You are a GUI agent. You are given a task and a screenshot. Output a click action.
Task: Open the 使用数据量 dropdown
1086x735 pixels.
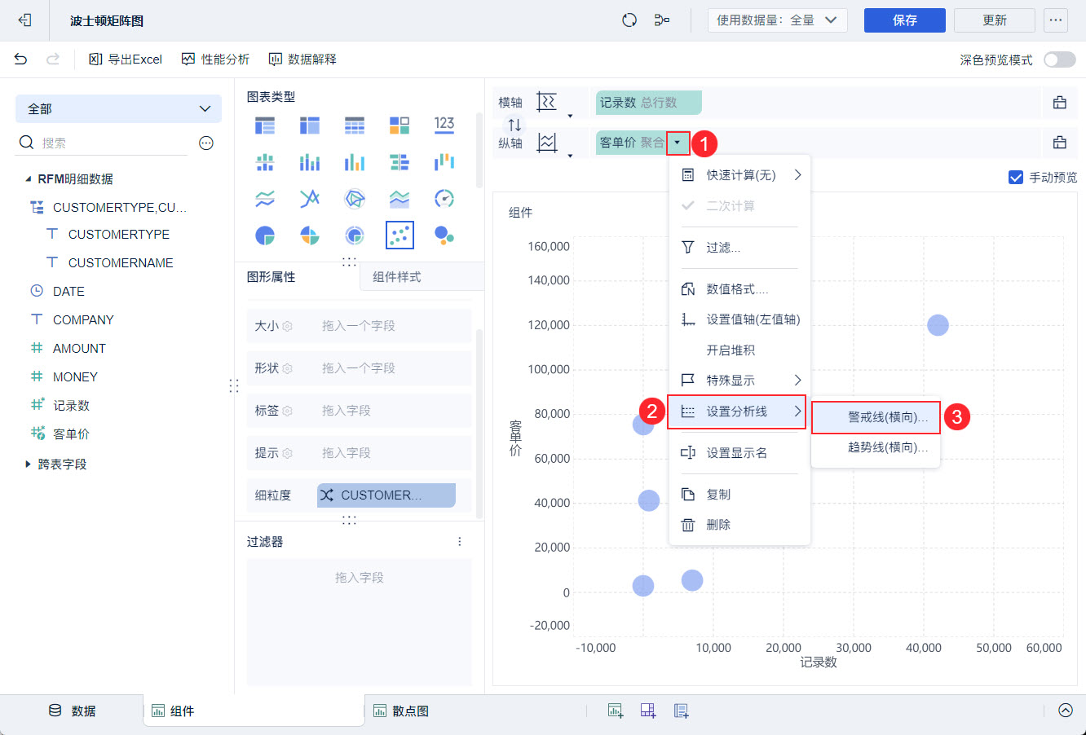click(x=777, y=20)
